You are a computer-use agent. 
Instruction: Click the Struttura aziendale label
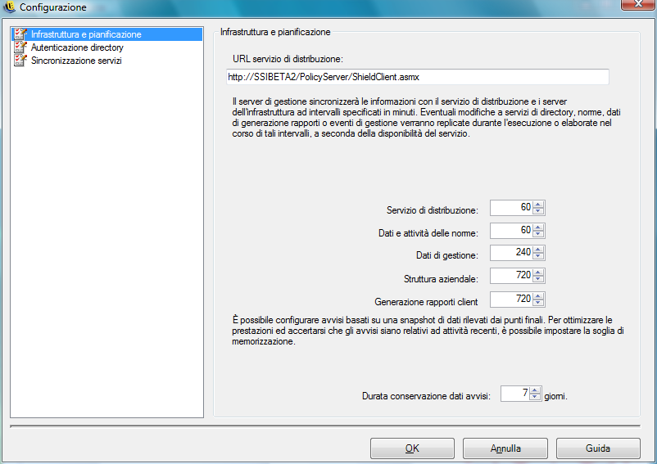tap(441, 279)
